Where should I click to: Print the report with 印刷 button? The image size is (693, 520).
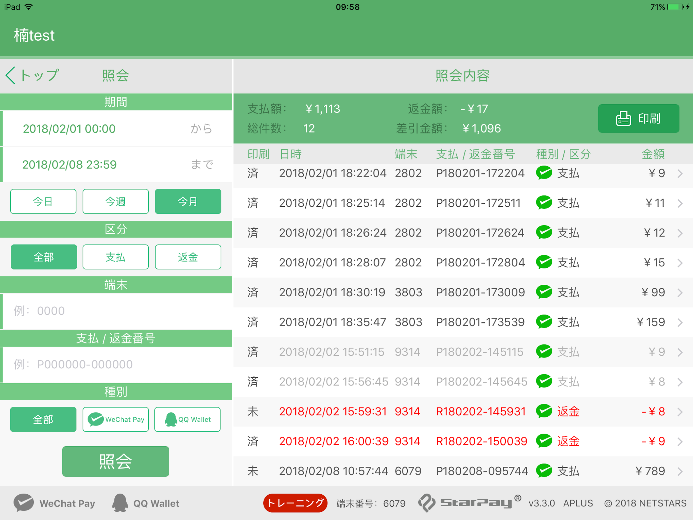[638, 119]
